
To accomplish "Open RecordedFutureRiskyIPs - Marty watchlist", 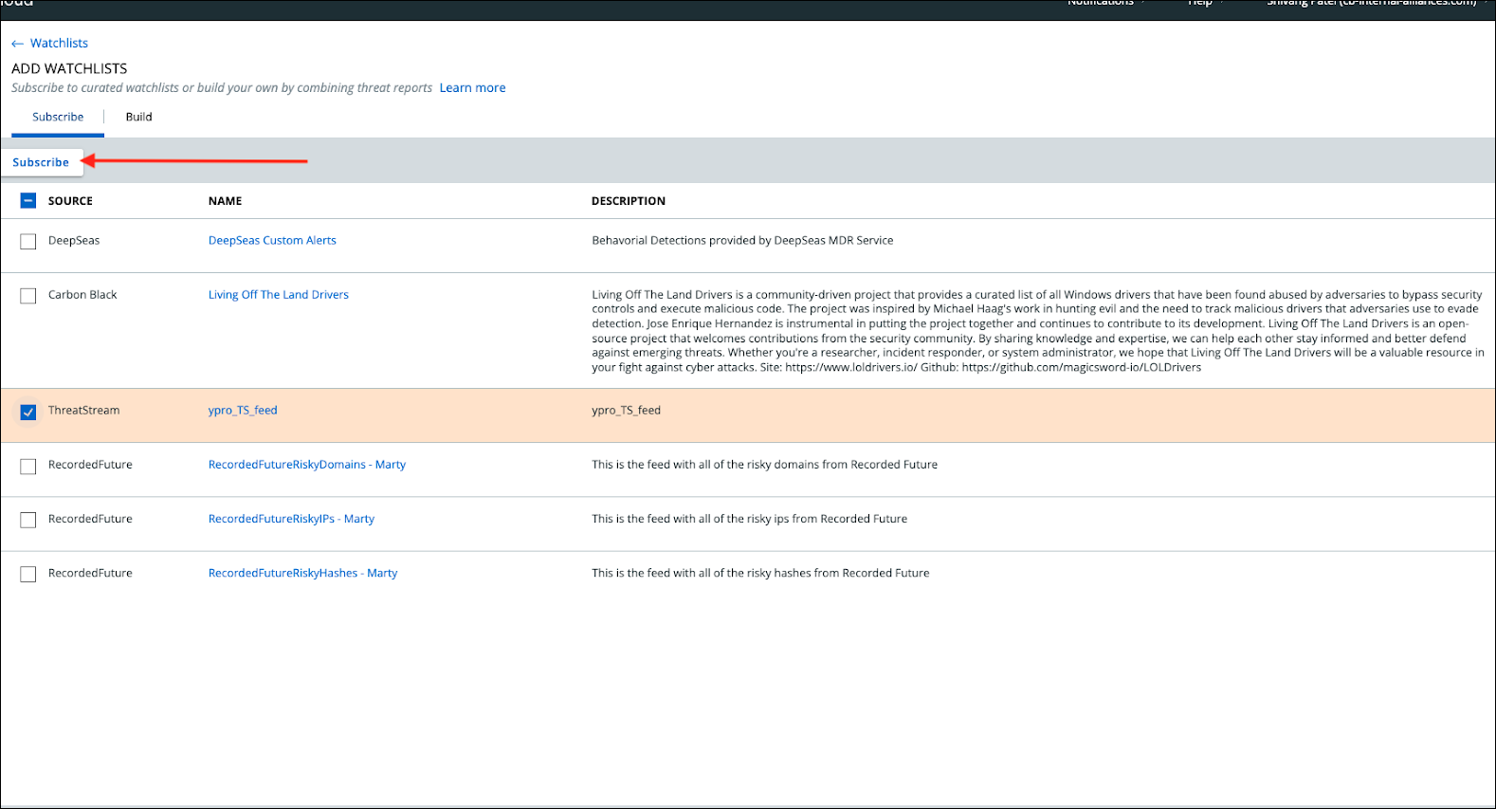I will tap(291, 519).
